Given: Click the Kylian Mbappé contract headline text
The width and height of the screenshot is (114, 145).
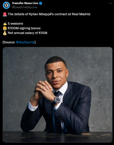Looking at the screenshot, I should tap(49, 14).
